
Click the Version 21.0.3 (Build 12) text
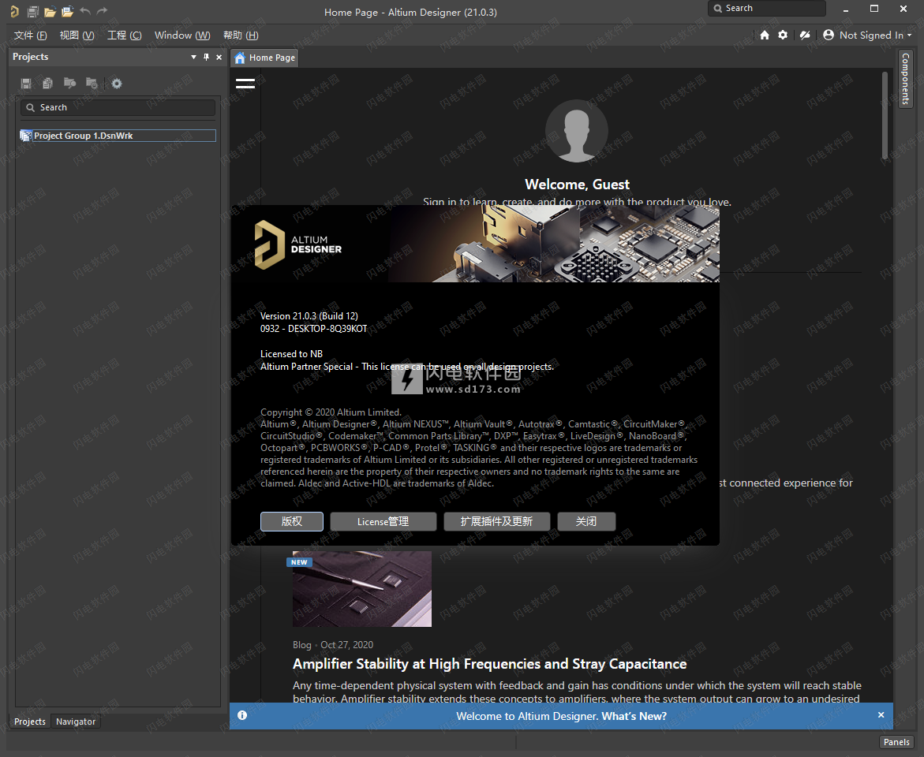309,315
